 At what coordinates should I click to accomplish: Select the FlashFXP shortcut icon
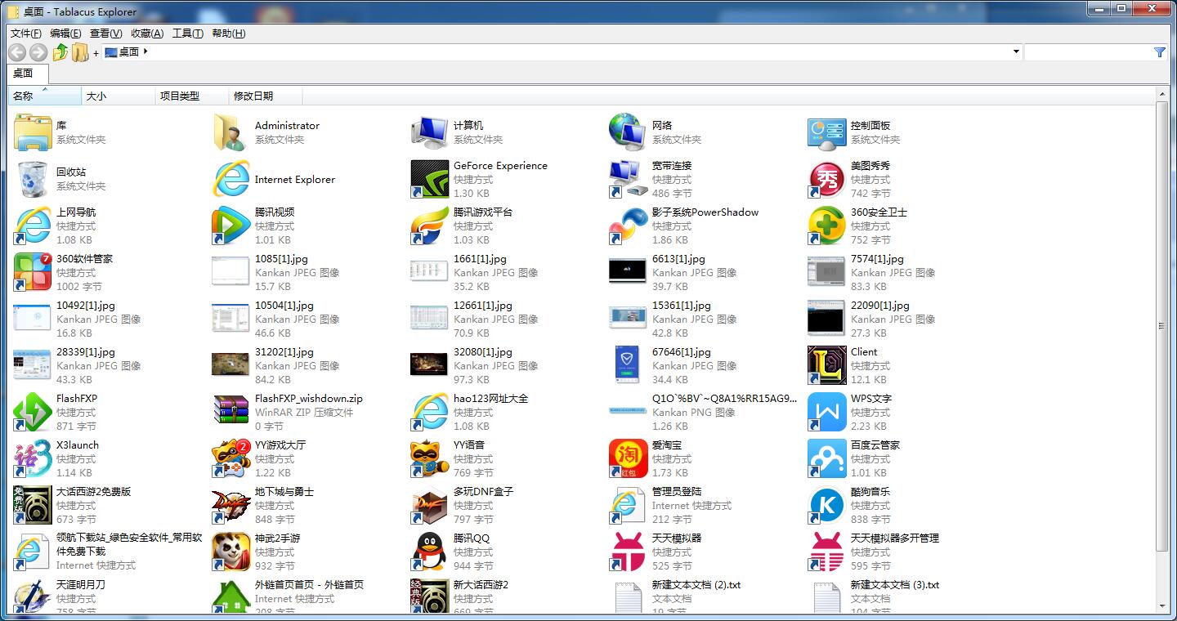click(33, 412)
